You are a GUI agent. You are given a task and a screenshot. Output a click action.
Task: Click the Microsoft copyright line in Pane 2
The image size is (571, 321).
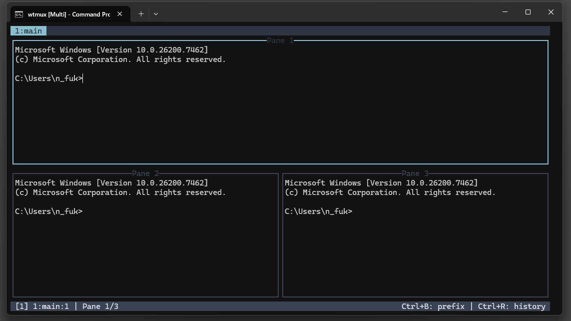[x=120, y=192]
